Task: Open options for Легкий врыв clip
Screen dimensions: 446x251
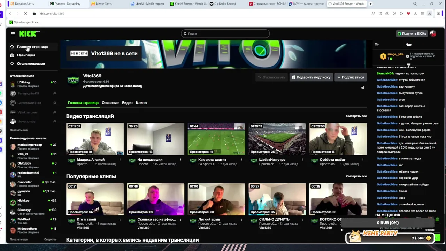Action: [x=241, y=220]
